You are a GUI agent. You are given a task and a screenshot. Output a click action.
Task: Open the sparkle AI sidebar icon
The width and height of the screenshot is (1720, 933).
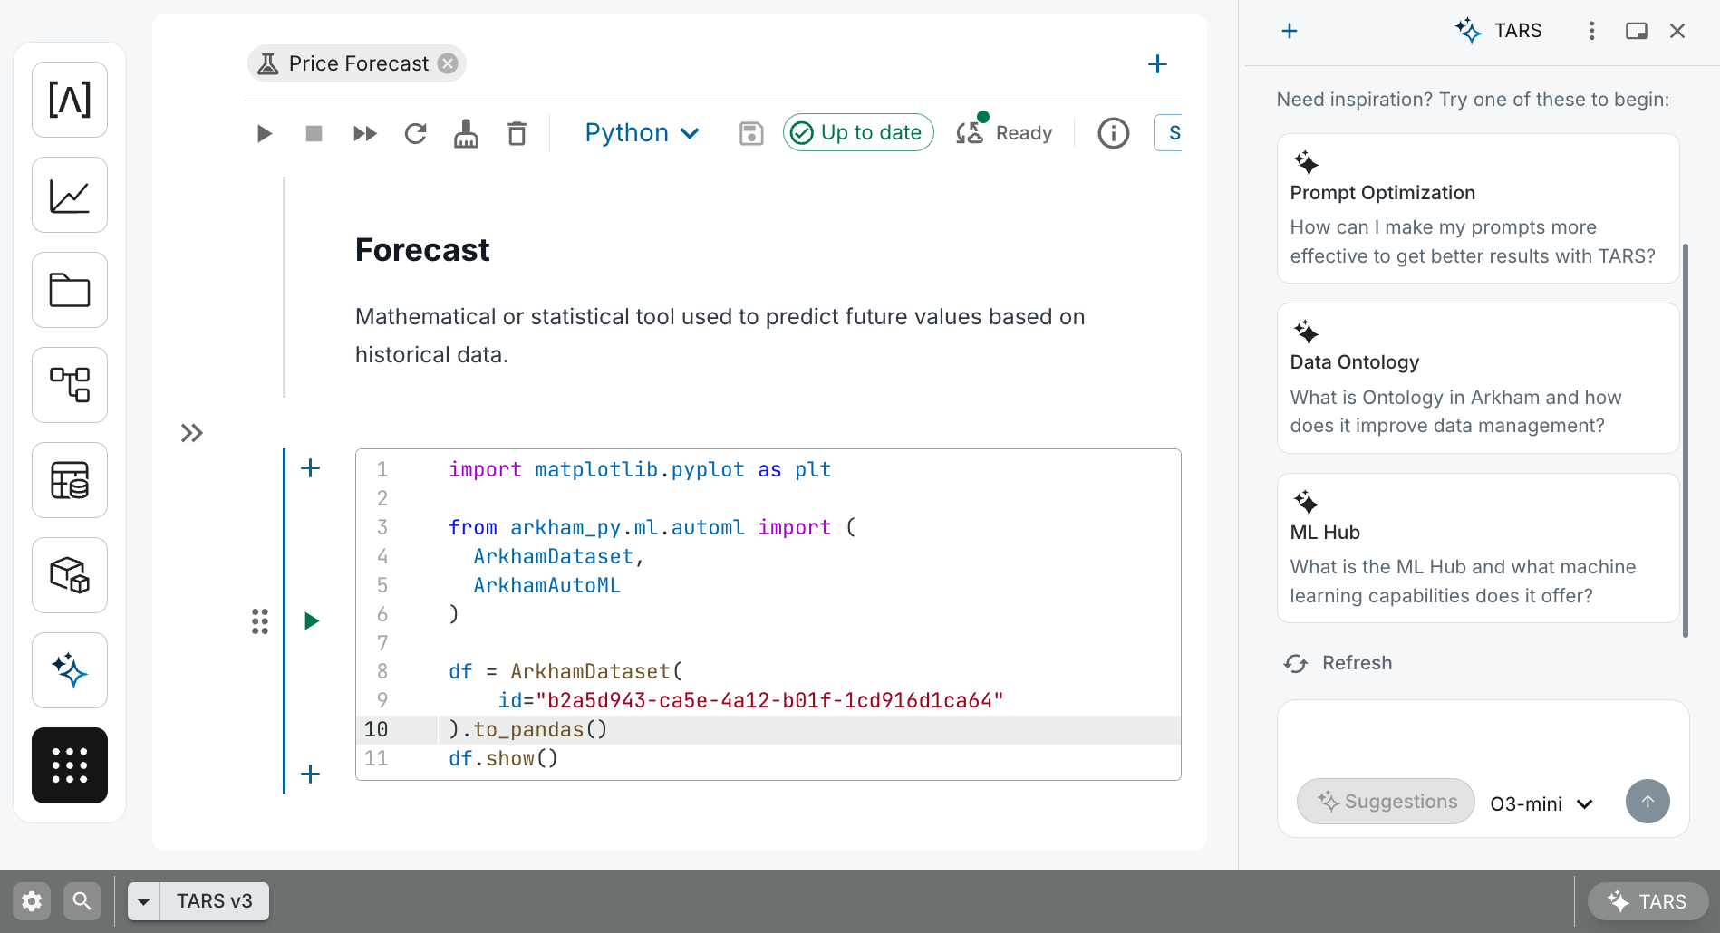coord(70,670)
